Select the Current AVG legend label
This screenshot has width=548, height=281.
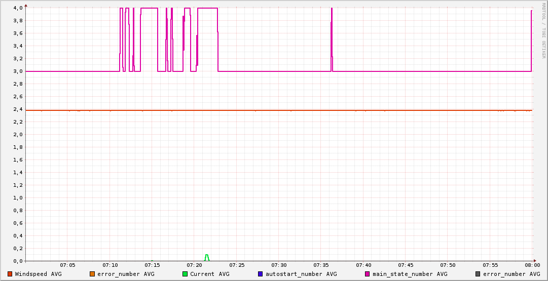209,274
